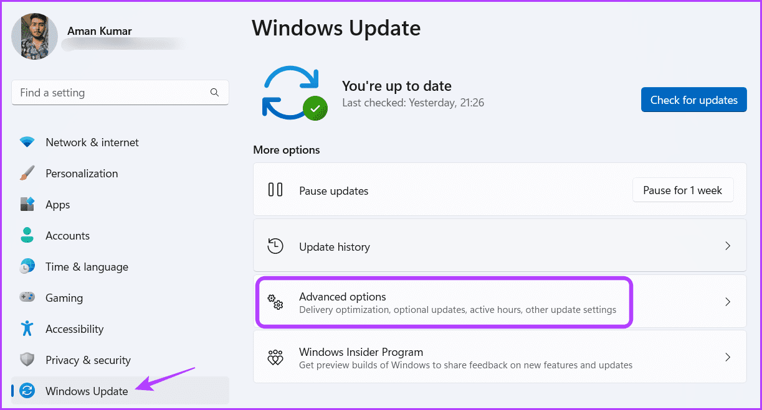Click "You're up to date" status text
The width and height of the screenshot is (762, 410).
(x=397, y=86)
